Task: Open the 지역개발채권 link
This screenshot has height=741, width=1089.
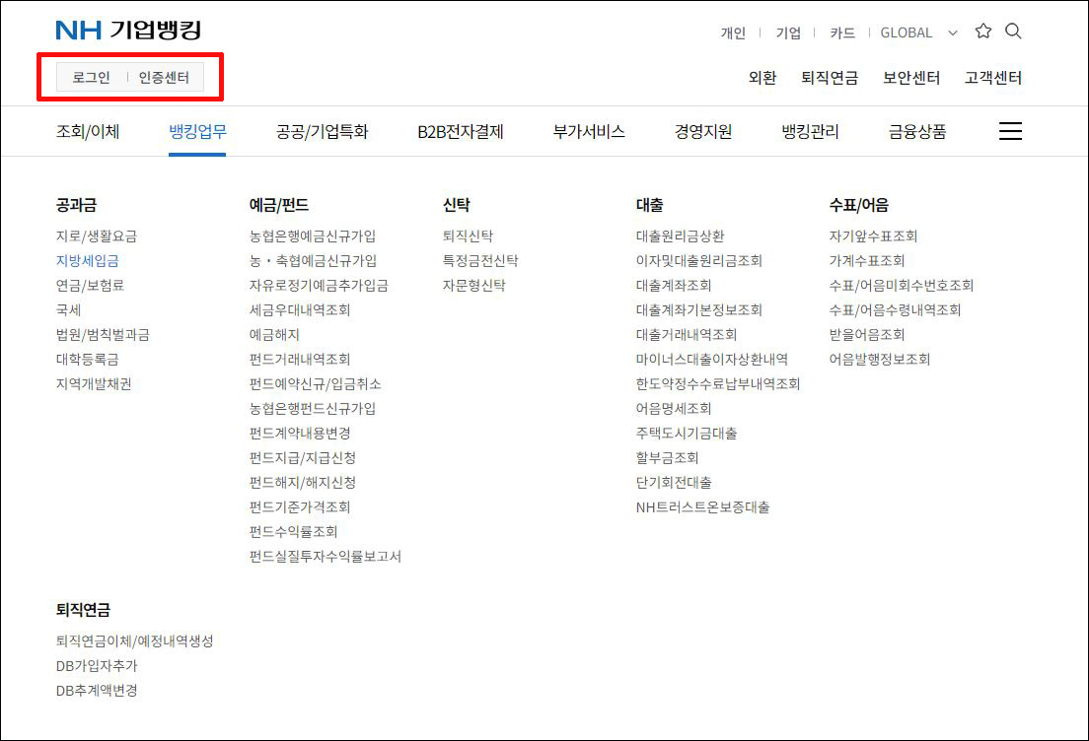Action: pyautogui.click(x=94, y=383)
